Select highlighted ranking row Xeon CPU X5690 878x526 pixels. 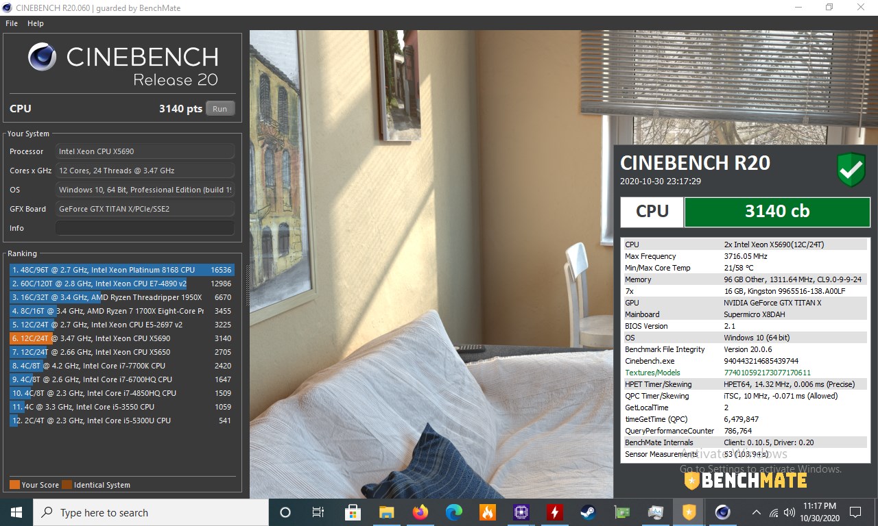click(x=121, y=338)
